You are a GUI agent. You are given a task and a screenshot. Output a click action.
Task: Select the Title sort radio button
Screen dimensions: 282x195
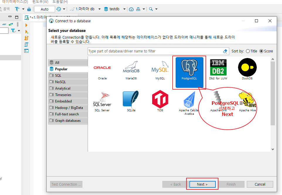point(248,51)
